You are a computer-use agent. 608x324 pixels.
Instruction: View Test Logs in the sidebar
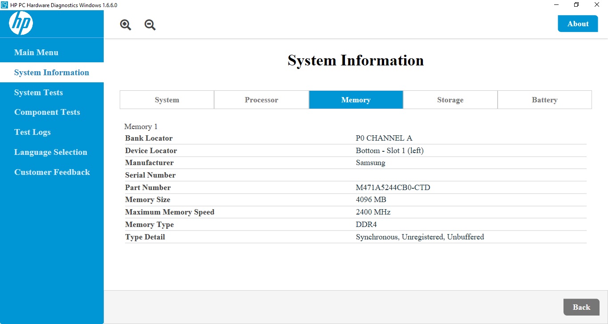click(32, 132)
